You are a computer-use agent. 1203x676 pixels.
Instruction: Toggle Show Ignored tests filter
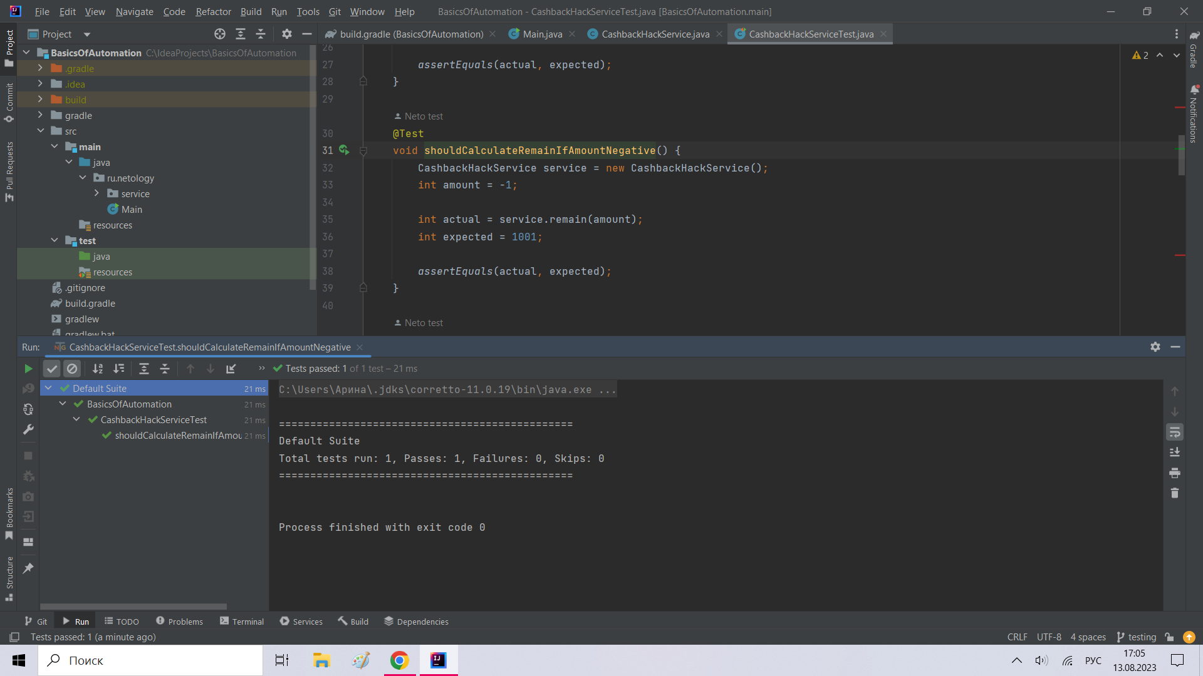point(72,369)
